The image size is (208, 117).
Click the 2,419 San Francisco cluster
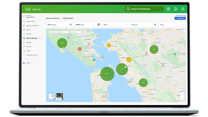click(x=107, y=74)
